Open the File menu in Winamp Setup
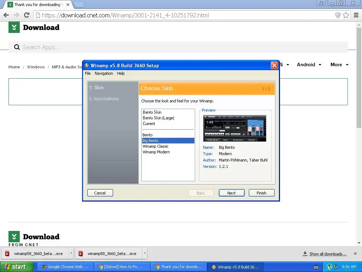Screen dimensions: 362x272 88,73
